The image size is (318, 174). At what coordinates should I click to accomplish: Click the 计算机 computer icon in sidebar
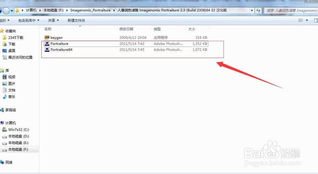tap(2, 123)
